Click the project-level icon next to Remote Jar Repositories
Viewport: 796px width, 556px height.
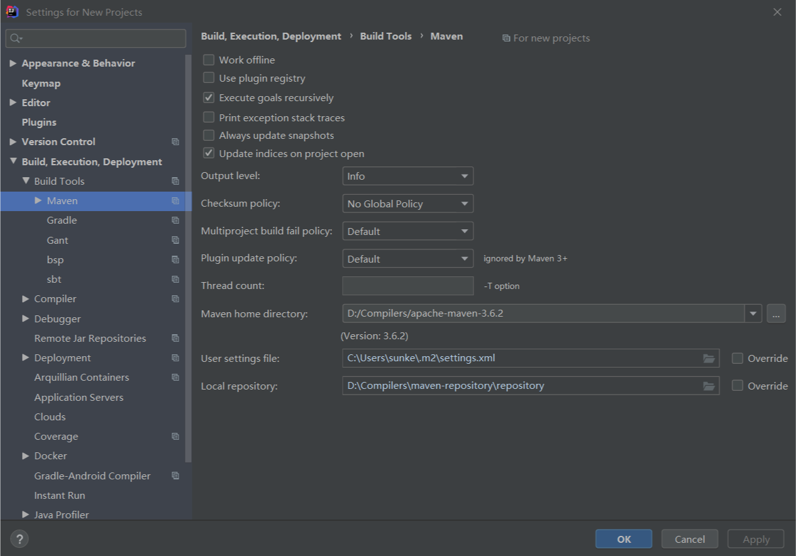pyautogui.click(x=175, y=338)
